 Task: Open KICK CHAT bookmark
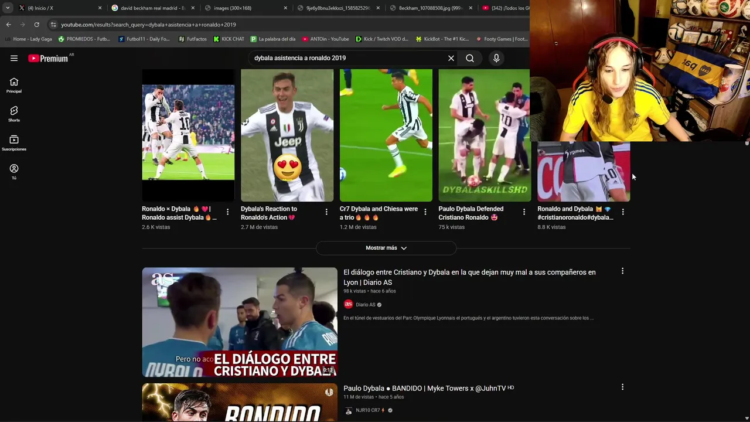pos(229,39)
